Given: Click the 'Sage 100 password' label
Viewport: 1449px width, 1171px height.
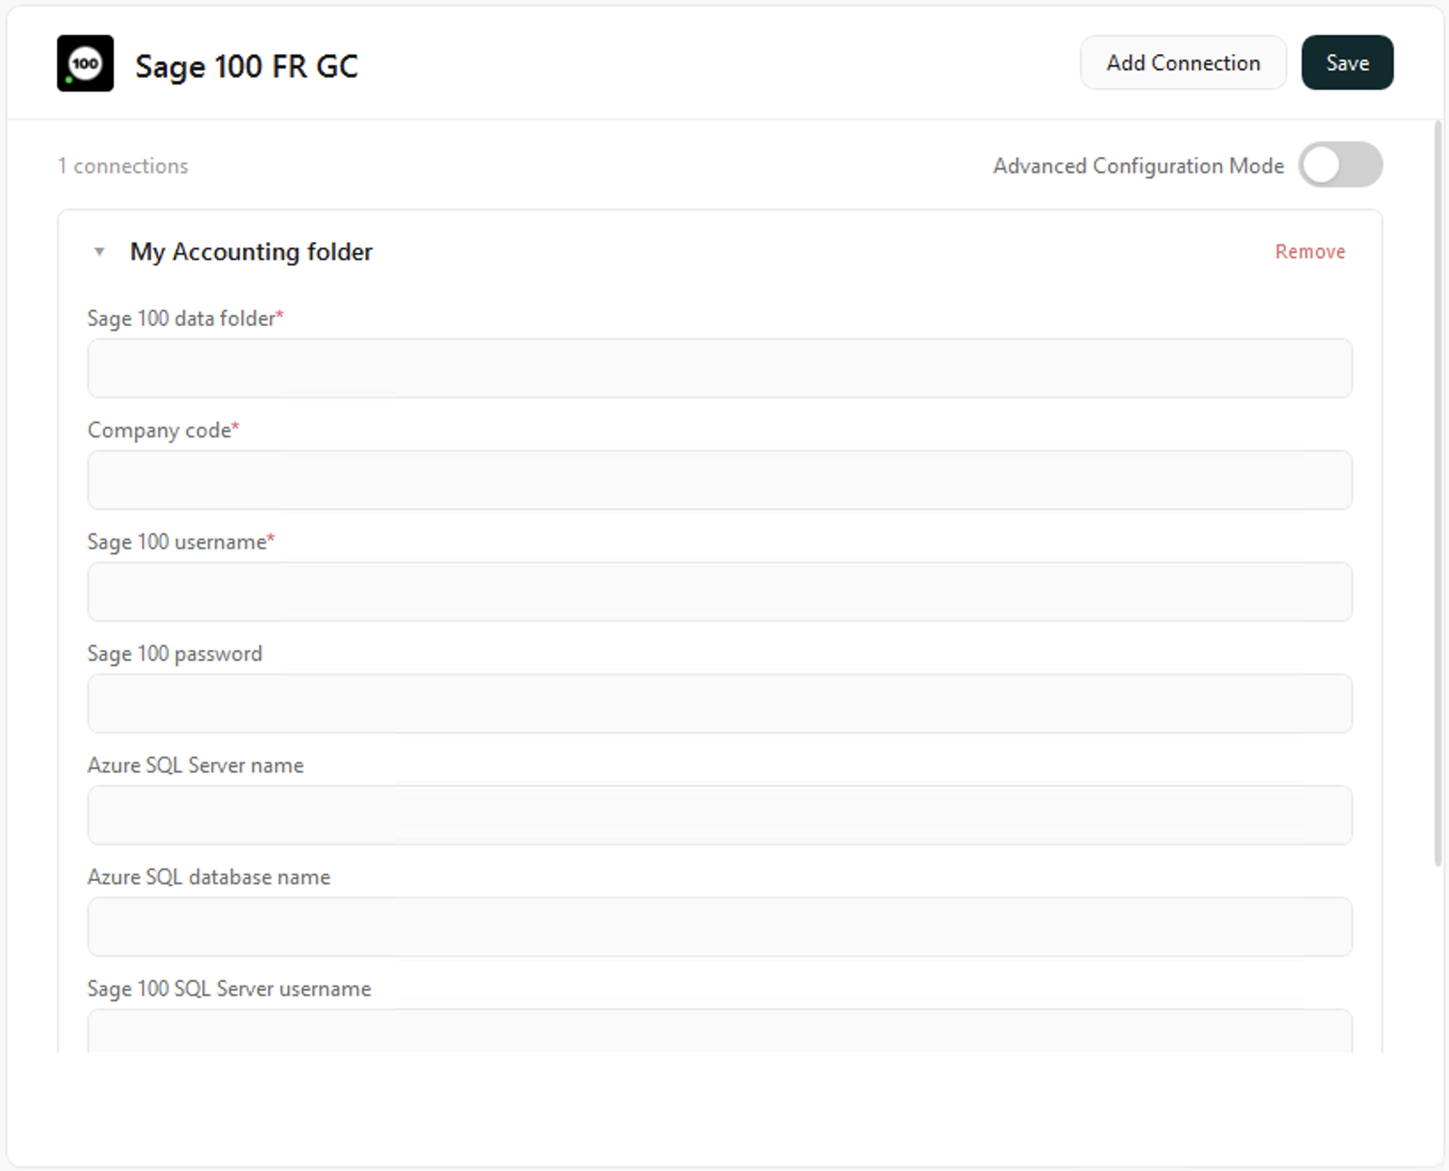Looking at the screenshot, I should point(175,654).
